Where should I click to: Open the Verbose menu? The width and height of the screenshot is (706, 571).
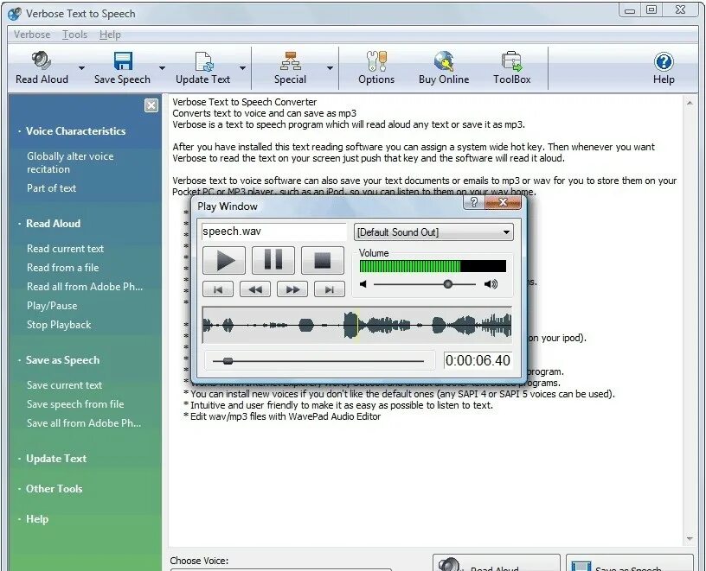click(x=32, y=35)
